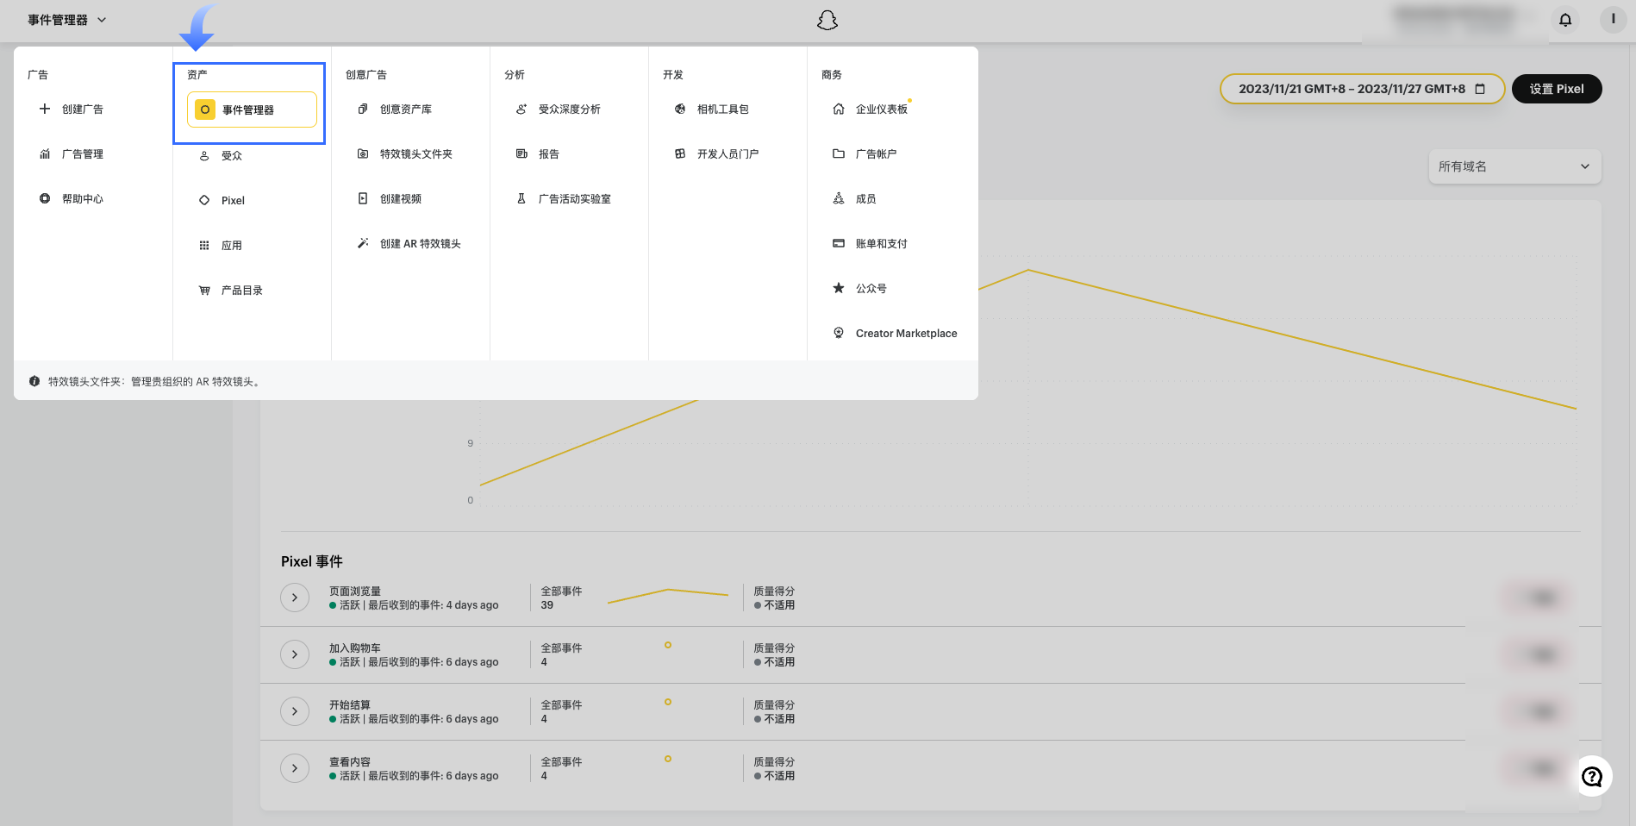Expand the 加入购物车 event row
Viewport: 1636px width, 826px height.
coord(295,654)
